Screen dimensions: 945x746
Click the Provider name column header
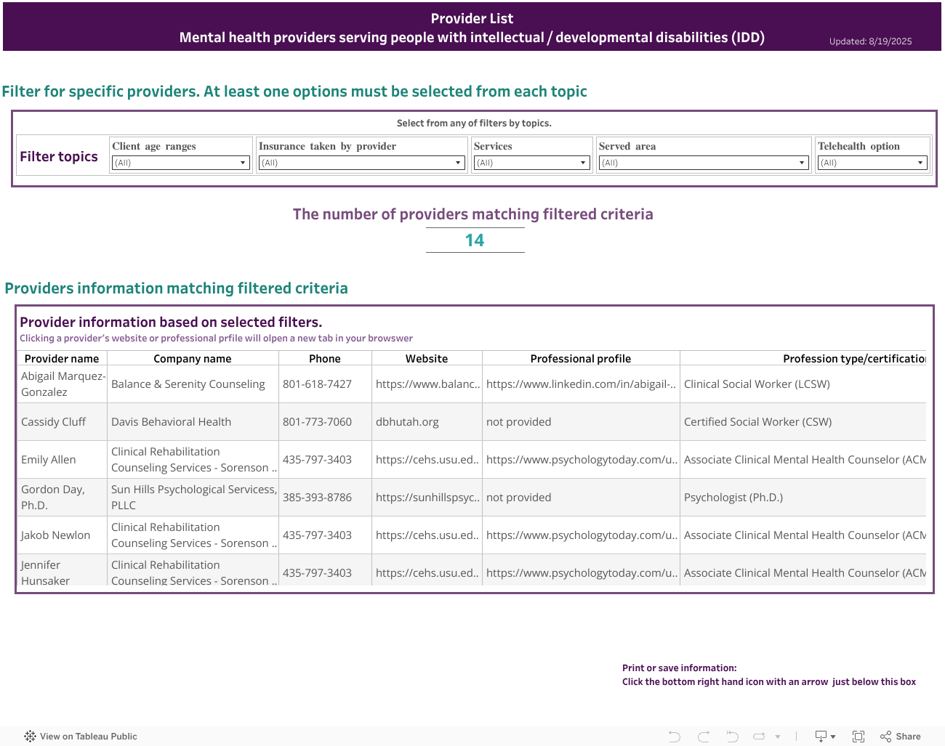(x=62, y=359)
